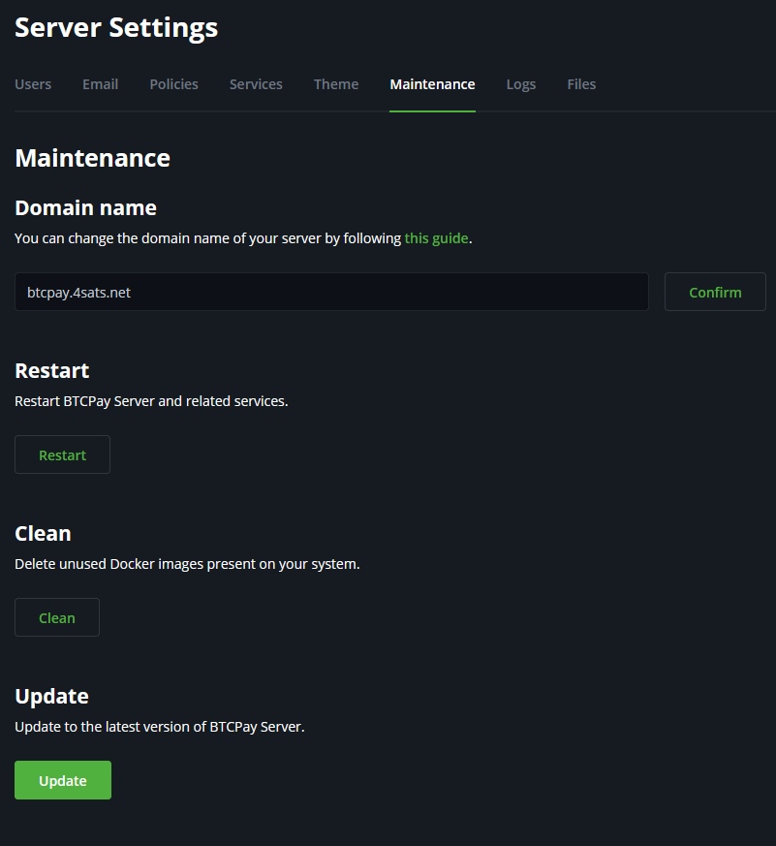The width and height of the screenshot is (776, 846).
Task: Open the Email settings tab
Action: click(x=100, y=84)
